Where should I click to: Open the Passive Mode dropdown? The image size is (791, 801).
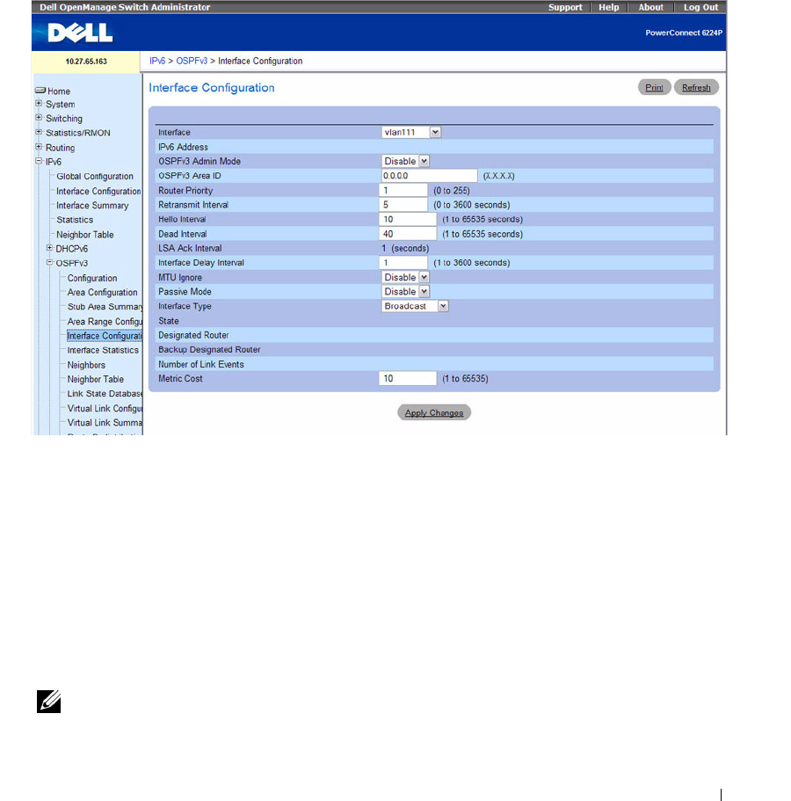click(x=424, y=291)
